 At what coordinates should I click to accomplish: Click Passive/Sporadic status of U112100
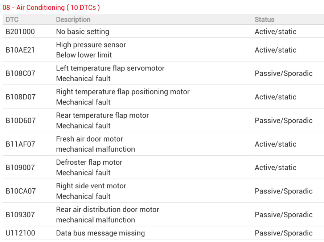283,233
